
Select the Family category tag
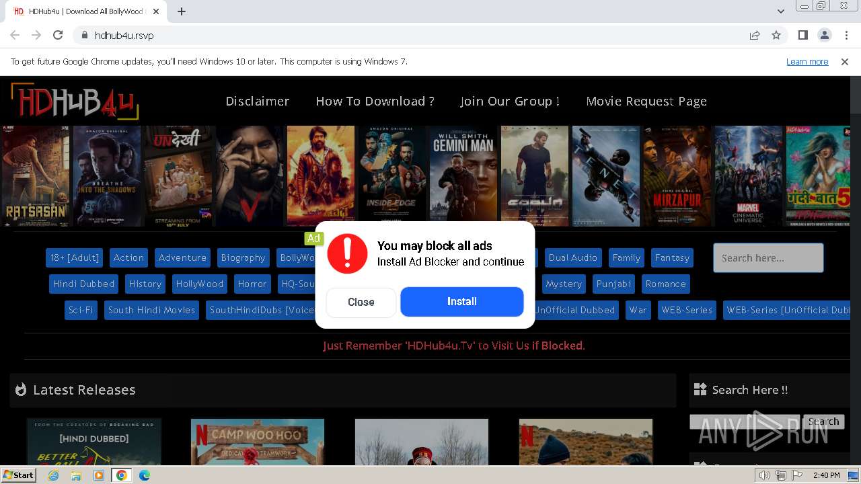point(626,257)
